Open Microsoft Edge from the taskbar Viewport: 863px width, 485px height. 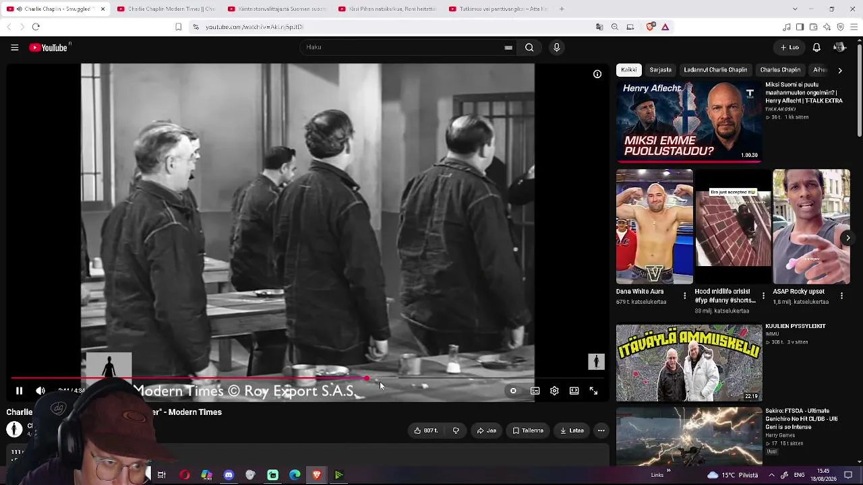click(295, 475)
